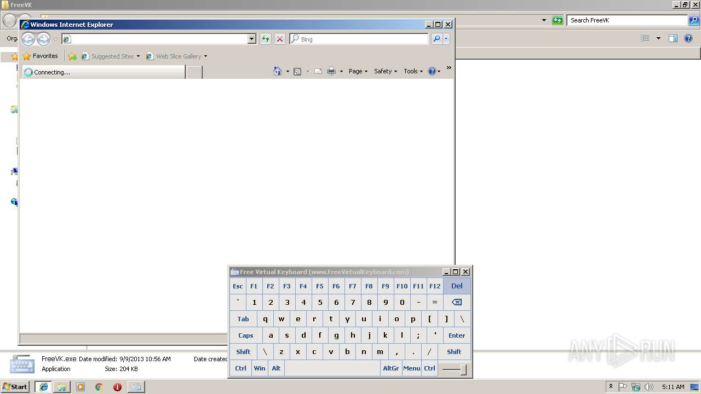Open the Tools menu
Image resolution: width=701 pixels, height=394 pixels.
(x=413, y=71)
